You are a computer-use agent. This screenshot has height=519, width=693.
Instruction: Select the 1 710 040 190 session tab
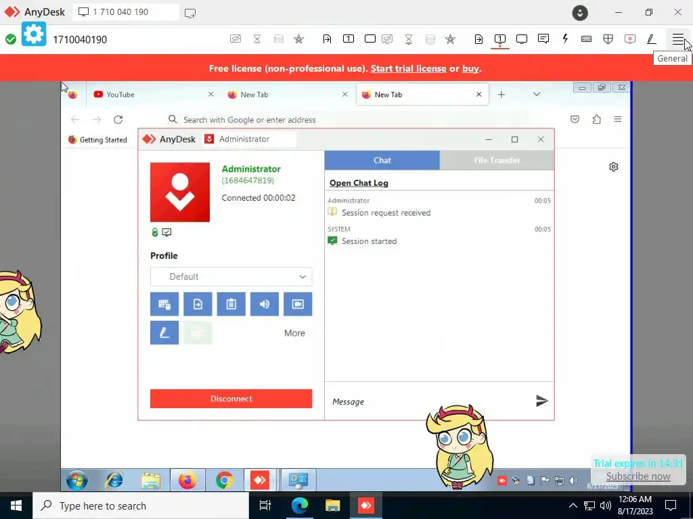pos(125,12)
